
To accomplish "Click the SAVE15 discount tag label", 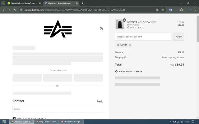I will (123, 45).
